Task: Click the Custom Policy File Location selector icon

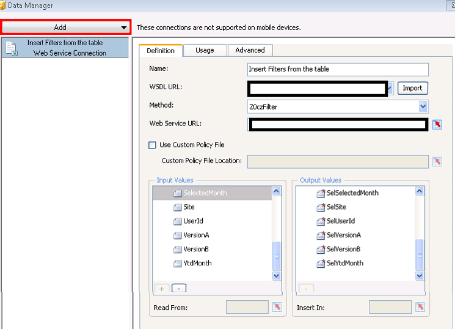Action: pyautogui.click(x=437, y=161)
